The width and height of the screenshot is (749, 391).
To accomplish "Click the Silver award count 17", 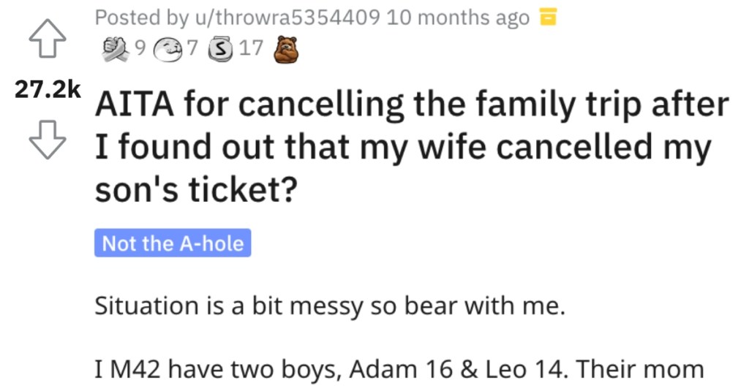I will [x=252, y=48].
